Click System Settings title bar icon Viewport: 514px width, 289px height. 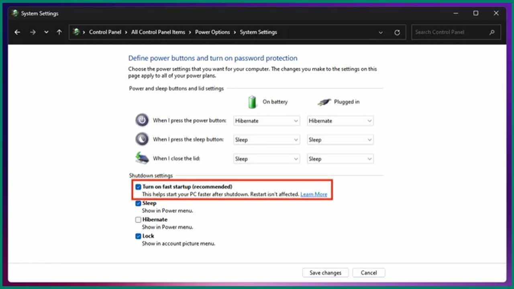[15, 13]
